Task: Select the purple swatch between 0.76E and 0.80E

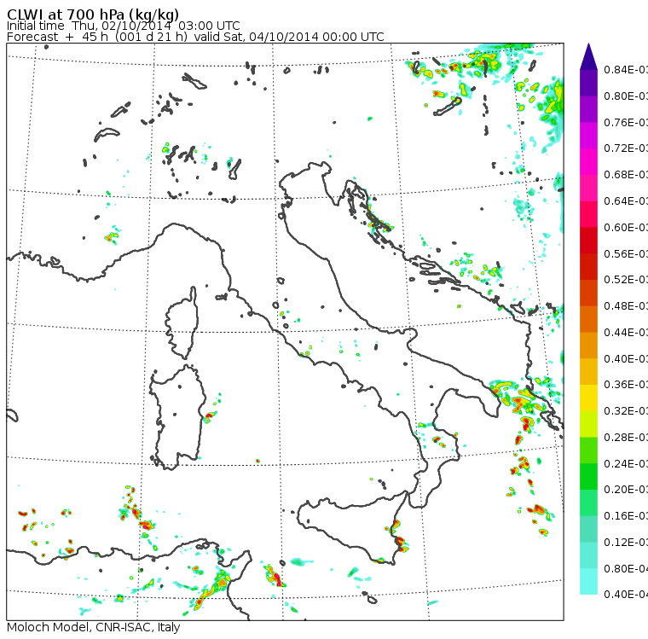Action: pyautogui.click(x=588, y=109)
